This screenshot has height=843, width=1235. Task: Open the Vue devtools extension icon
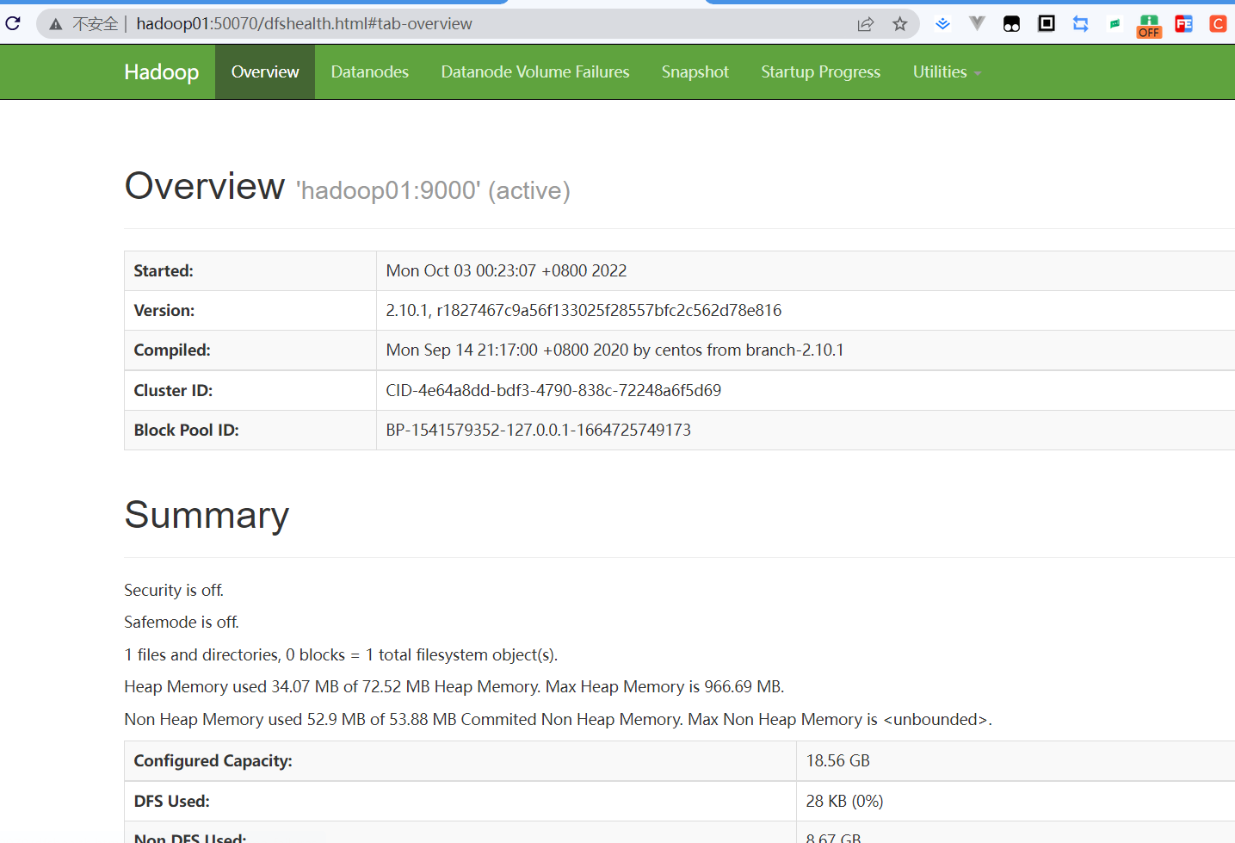977,23
